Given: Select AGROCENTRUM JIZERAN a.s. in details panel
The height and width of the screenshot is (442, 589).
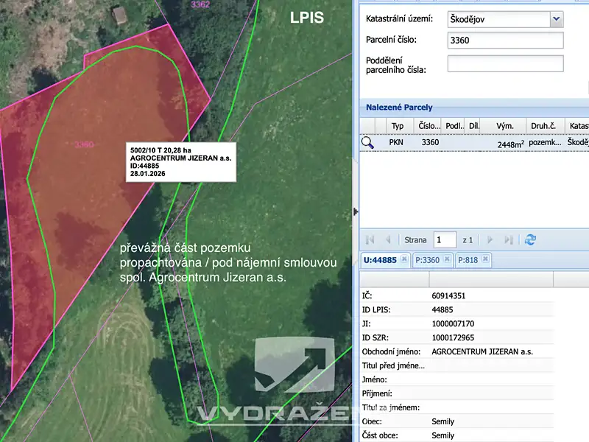Looking at the screenshot, I should tap(482, 352).
